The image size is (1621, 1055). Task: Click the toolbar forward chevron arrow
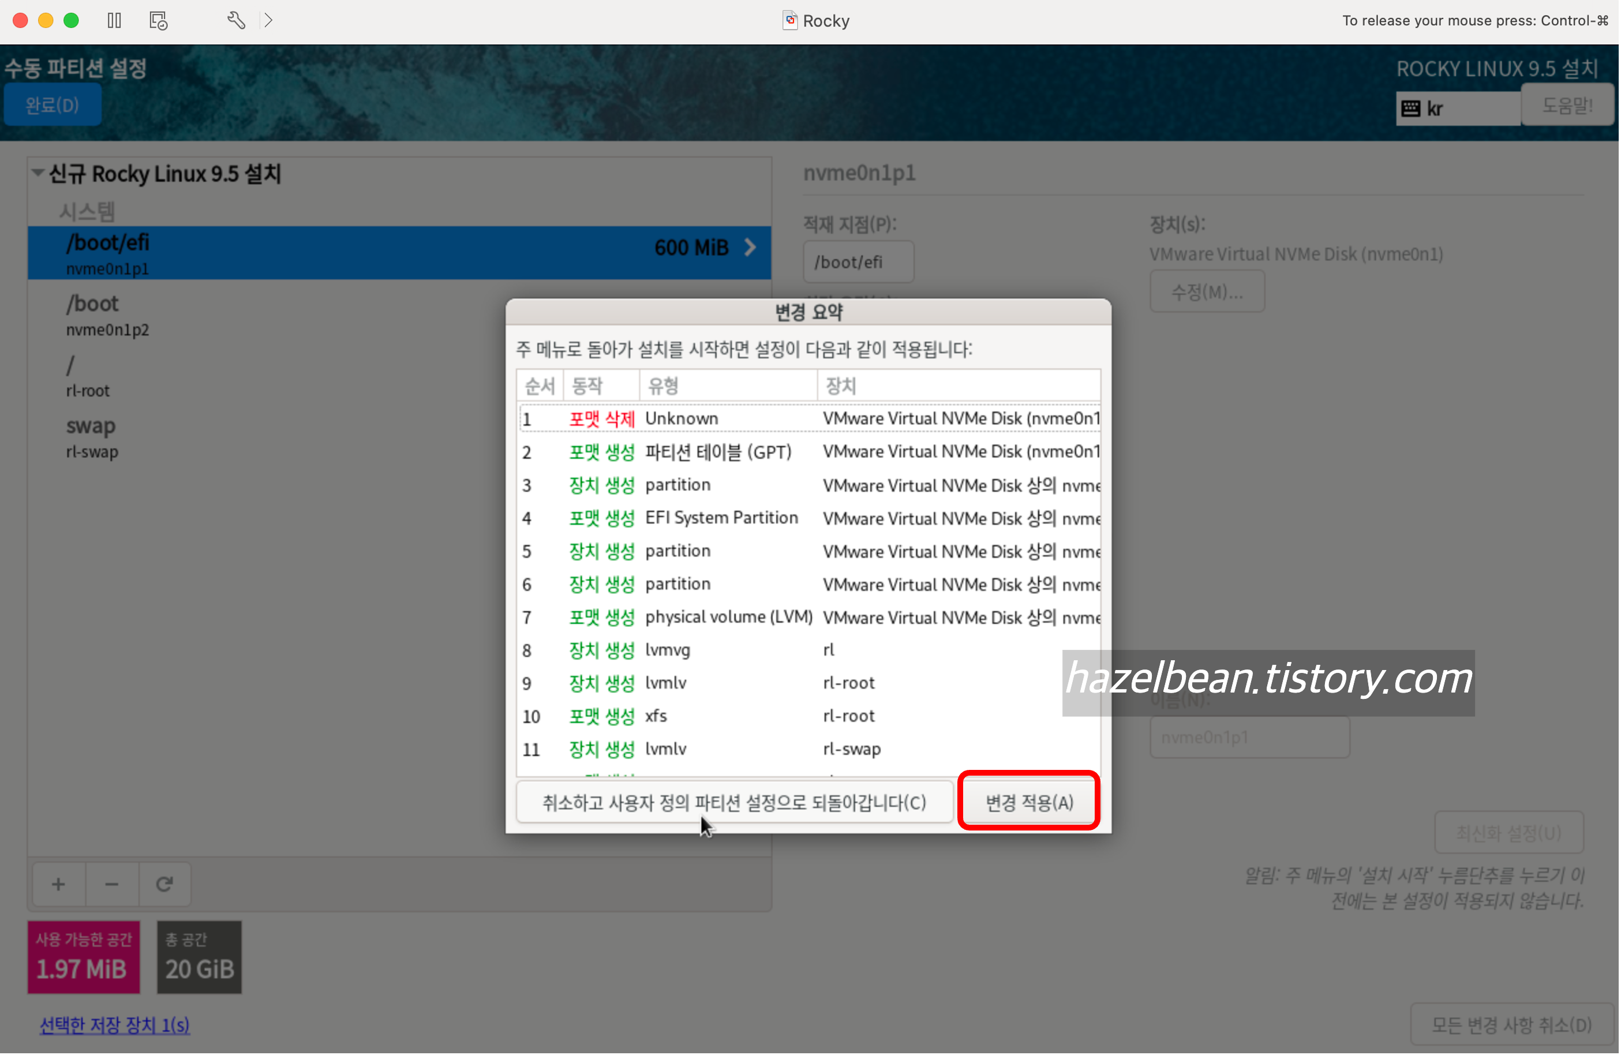coord(269,20)
